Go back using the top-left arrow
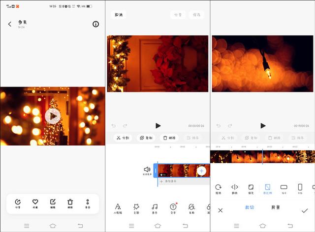Screen dimensions: 315x232 click(10, 24)
